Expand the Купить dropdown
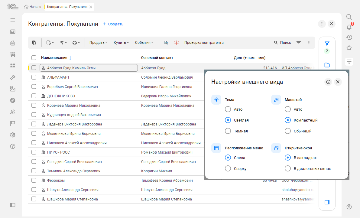Viewport: 360px width, 218px height. [x=121, y=42]
